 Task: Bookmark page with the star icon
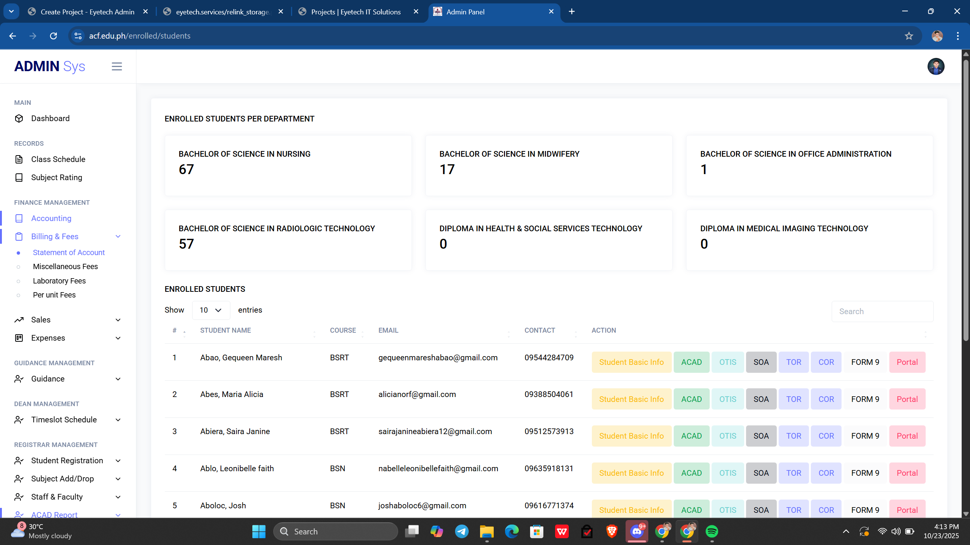pyautogui.click(x=909, y=36)
